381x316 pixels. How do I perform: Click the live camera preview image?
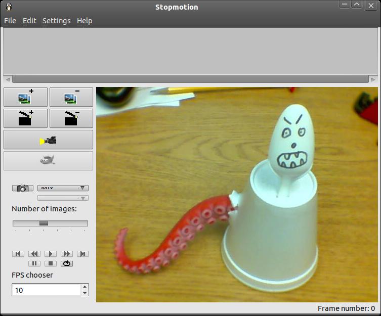click(x=237, y=195)
